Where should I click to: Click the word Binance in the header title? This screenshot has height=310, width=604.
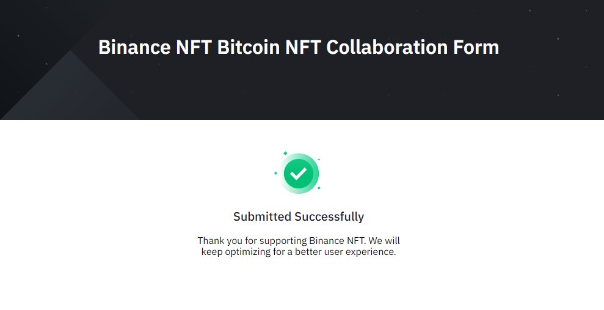134,47
